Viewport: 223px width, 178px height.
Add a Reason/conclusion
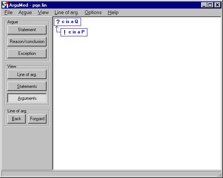27,42
